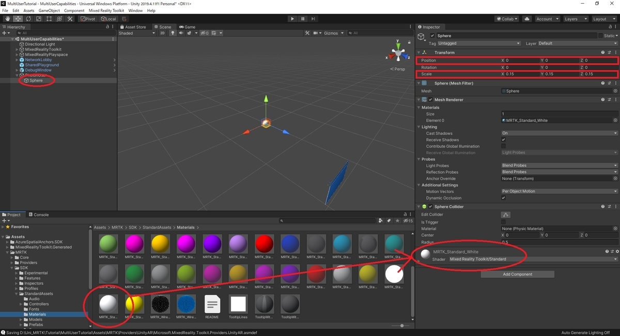Pick mesh using Sphere object selector
The width and height of the screenshot is (620, 336).
tap(615, 91)
